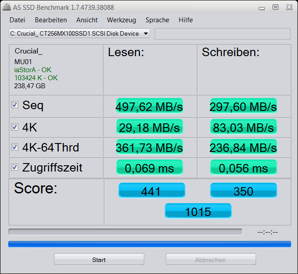
Task: Click the remaining time indicator --:--:--
Action: click(268, 232)
